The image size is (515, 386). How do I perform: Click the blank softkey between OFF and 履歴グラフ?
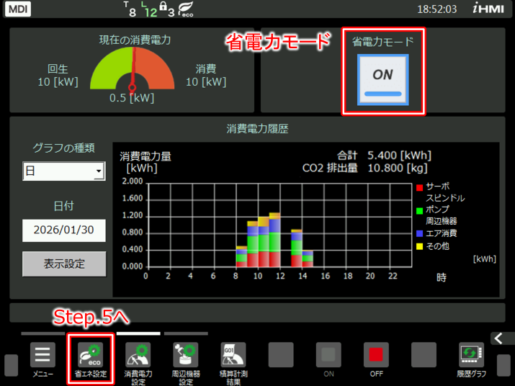click(424, 355)
